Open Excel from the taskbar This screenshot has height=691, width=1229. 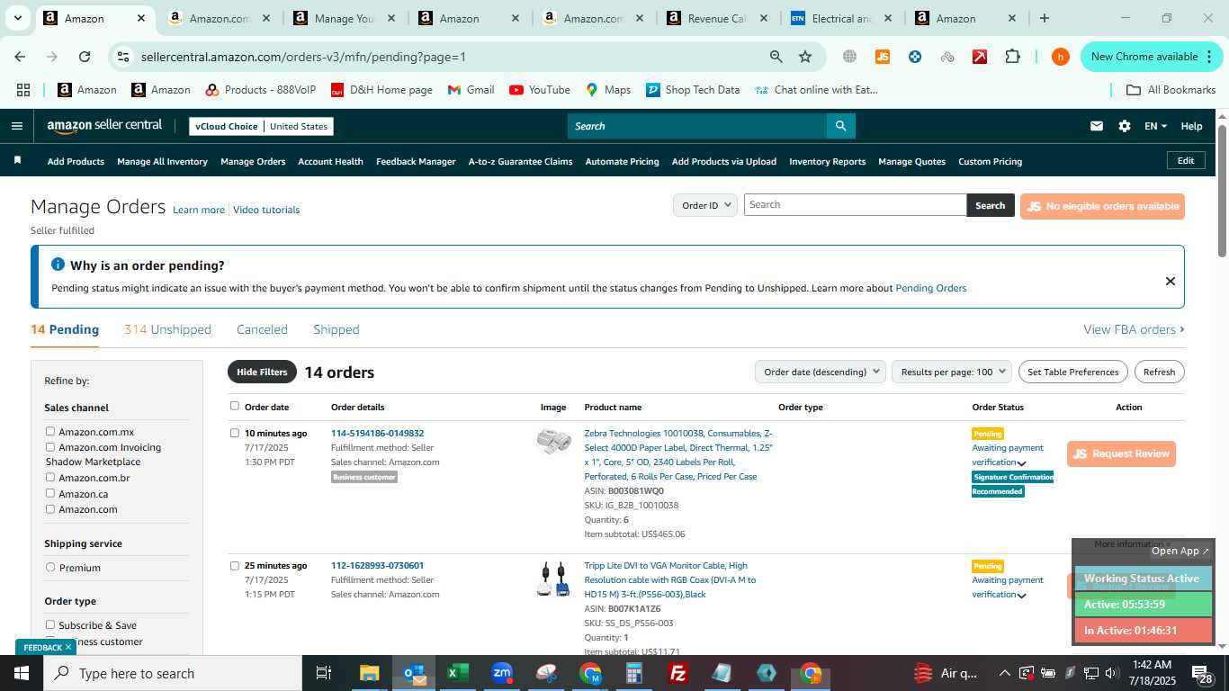457,673
